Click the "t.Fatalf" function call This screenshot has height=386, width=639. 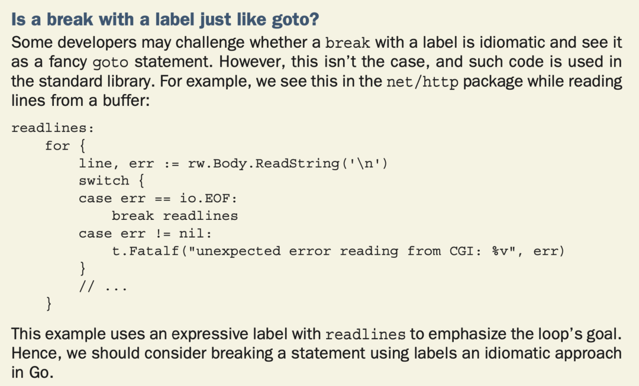[x=145, y=251]
